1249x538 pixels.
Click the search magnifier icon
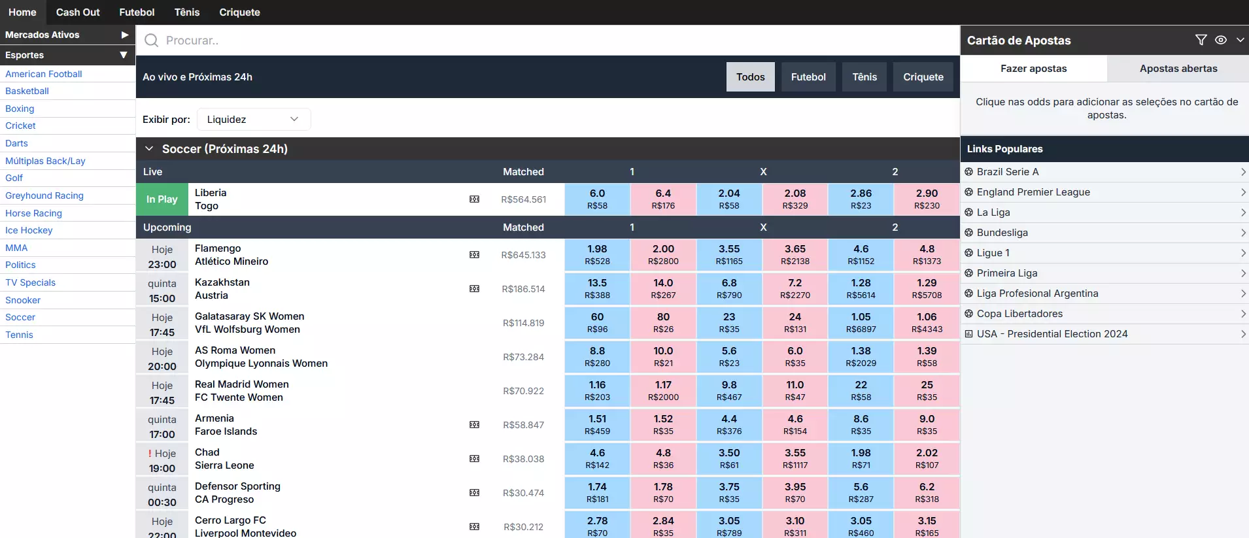pos(151,41)
